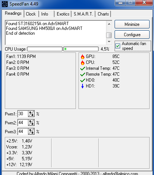Click the CPU 52C temperature value
The height and width of the screenshot is (175, 154).
[116, 62]
